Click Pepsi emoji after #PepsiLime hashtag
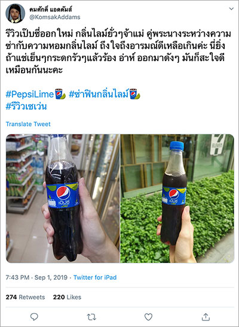This screenshot has height=327, width=239. pos(60,94)
